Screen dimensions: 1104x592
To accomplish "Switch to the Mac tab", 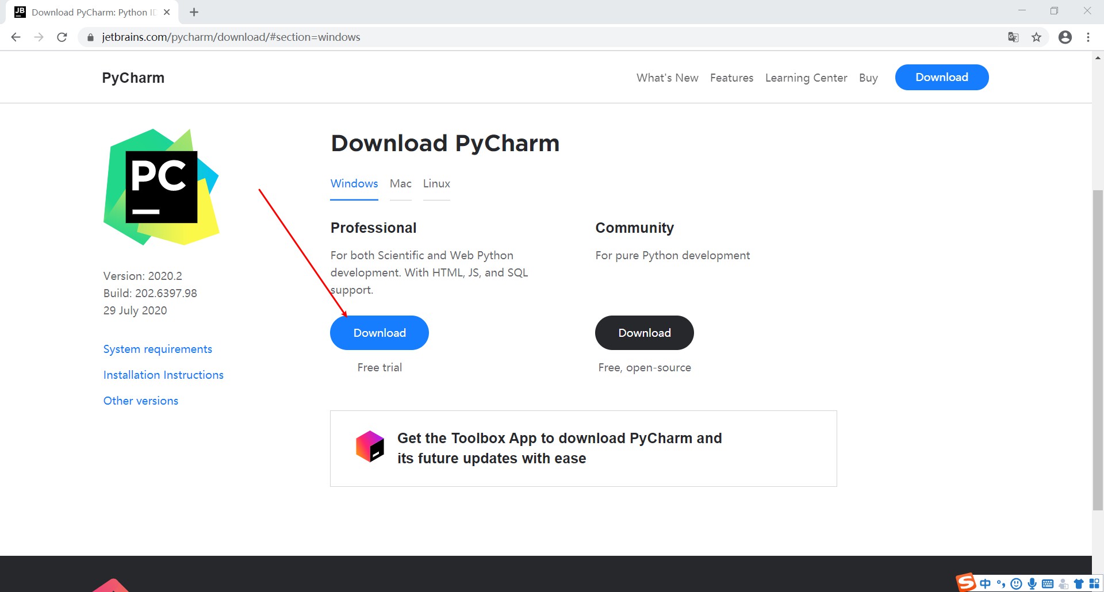I will point(400,184).
